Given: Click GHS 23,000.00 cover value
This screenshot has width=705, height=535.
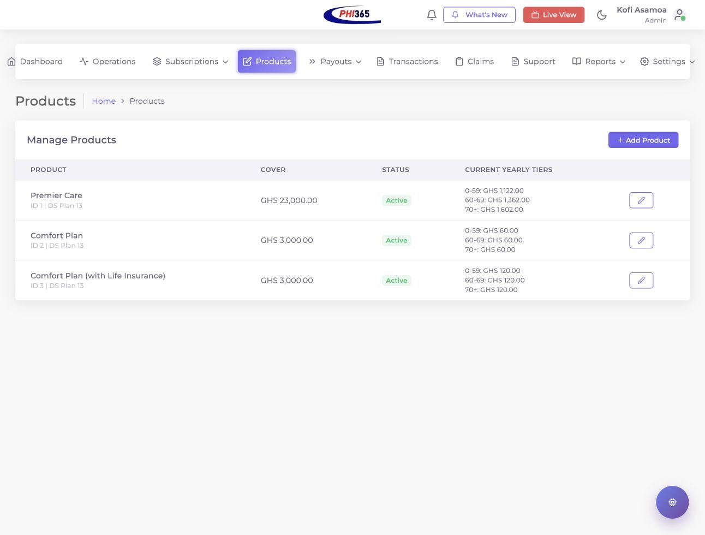Looking at the screenshot, I should 289,200.
